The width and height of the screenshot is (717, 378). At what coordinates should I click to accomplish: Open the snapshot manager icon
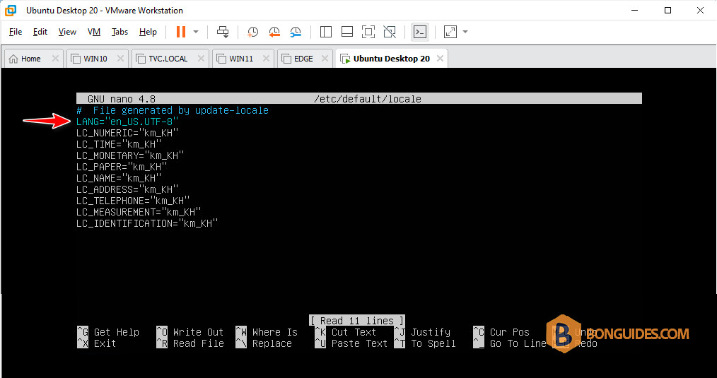(296, 32)
